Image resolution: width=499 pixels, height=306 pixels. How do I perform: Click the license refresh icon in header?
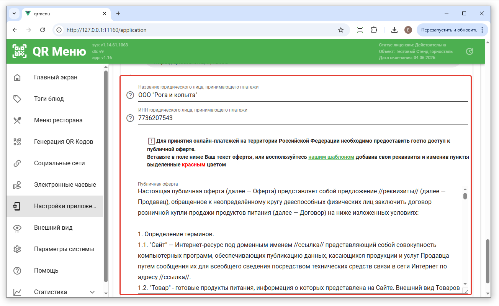click(x=469, y=51)
